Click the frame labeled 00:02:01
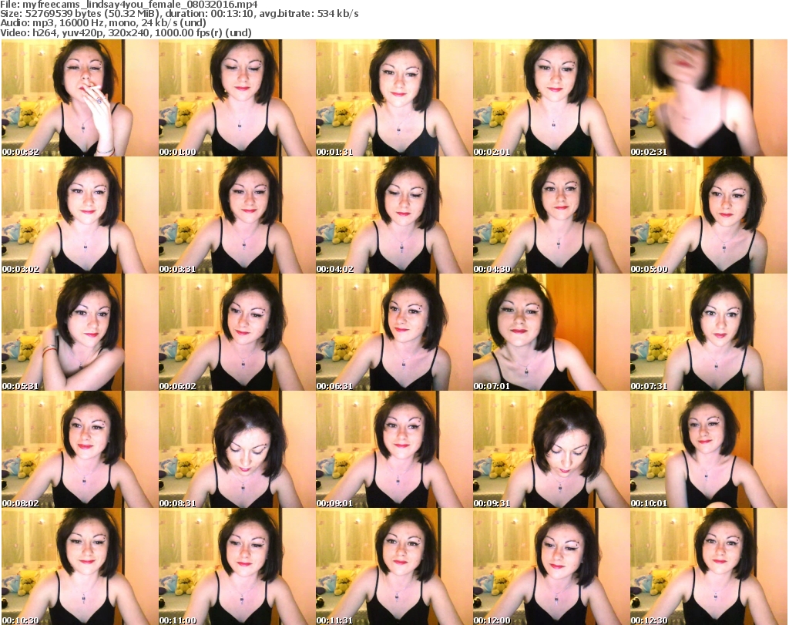This screenshot has width=789, height=625. 551,98
